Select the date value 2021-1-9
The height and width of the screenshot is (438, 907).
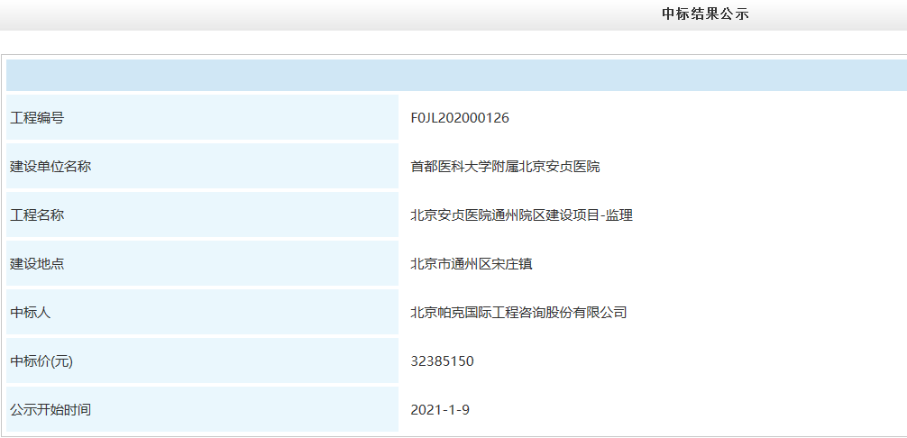pyautogui.click(x=440, y=410)
